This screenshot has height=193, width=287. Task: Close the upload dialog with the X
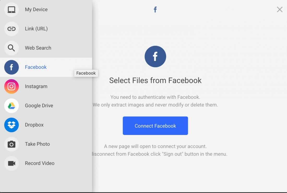[279, 9]
